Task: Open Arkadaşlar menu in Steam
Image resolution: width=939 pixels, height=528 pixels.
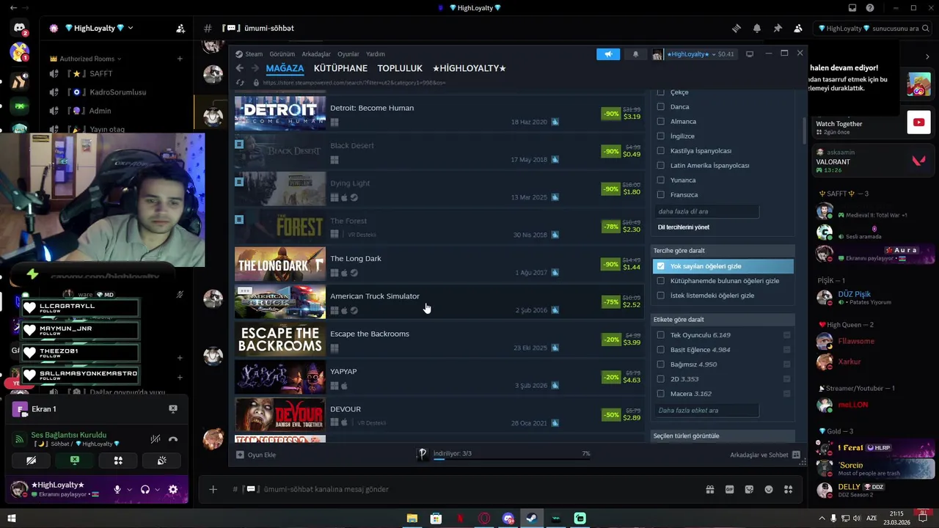Action: (x=316, y=54)
